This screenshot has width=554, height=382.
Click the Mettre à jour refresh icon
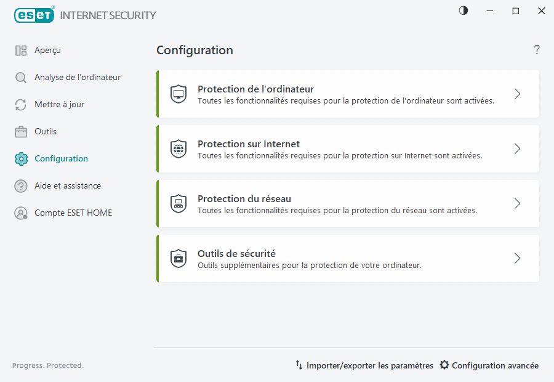pyautogui.click(x=20, y=104)
